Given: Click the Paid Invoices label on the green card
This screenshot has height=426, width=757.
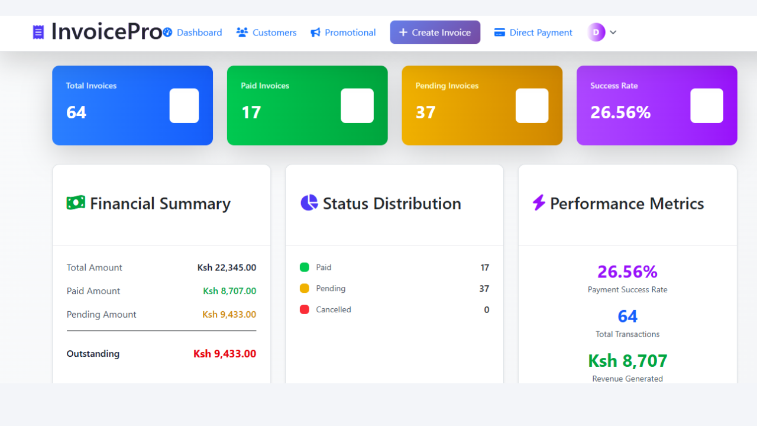Looking at the screenshot, I should 265,86.
